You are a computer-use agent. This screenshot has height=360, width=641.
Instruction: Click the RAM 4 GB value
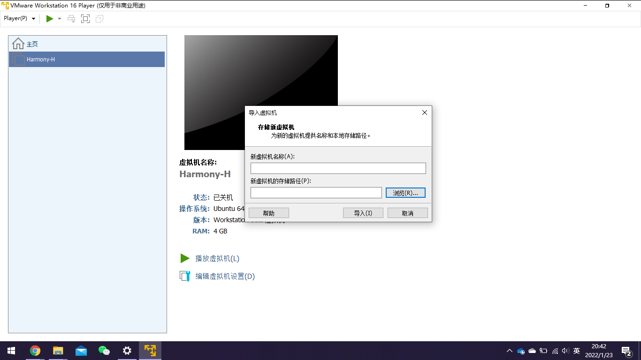220,231
